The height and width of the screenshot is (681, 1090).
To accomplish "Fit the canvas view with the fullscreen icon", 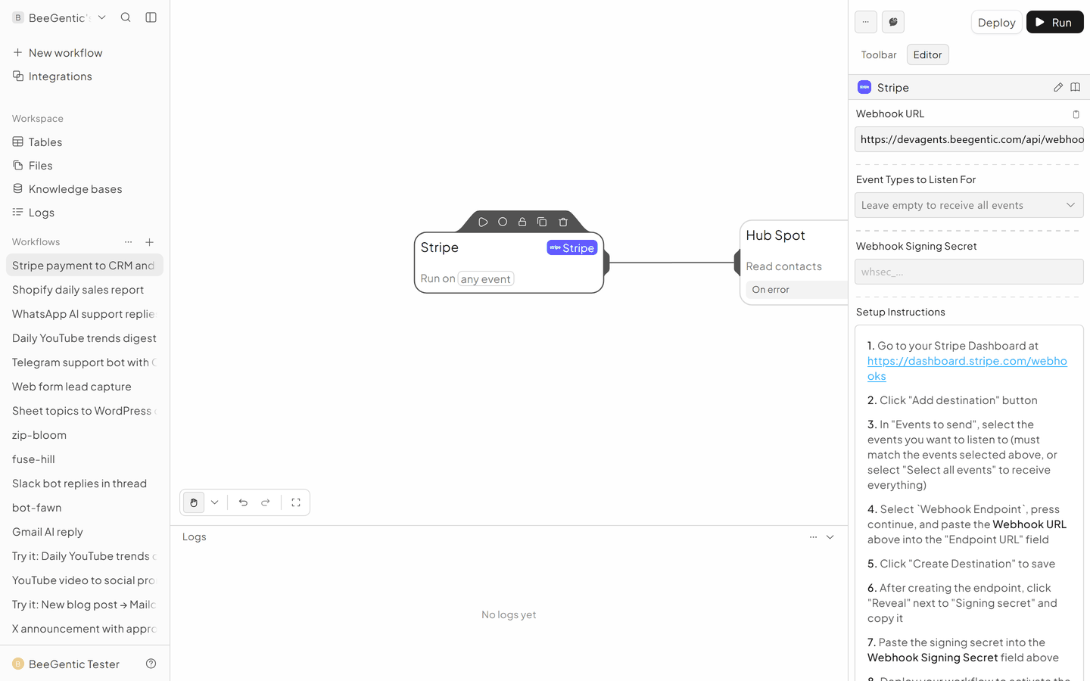I will pyautogui.click(x=296, y=502).
